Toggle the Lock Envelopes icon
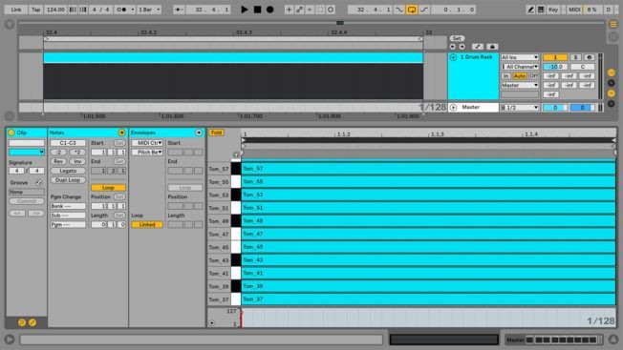 coord(492,47)
